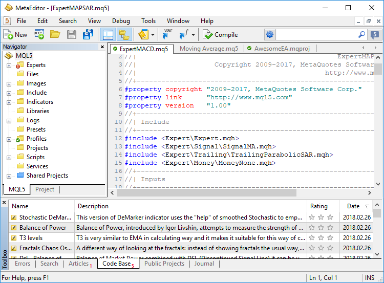Viewport: 384px width, 283px height.
Task: Switch to AwesomeEA.mqproj tab
Action: click(280, 49)
